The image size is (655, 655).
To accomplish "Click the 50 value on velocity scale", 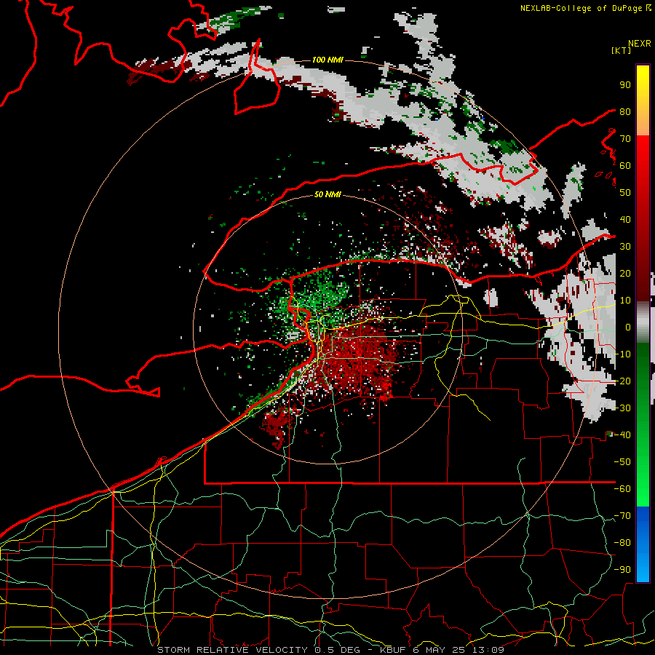I will [x=625, y=193].
